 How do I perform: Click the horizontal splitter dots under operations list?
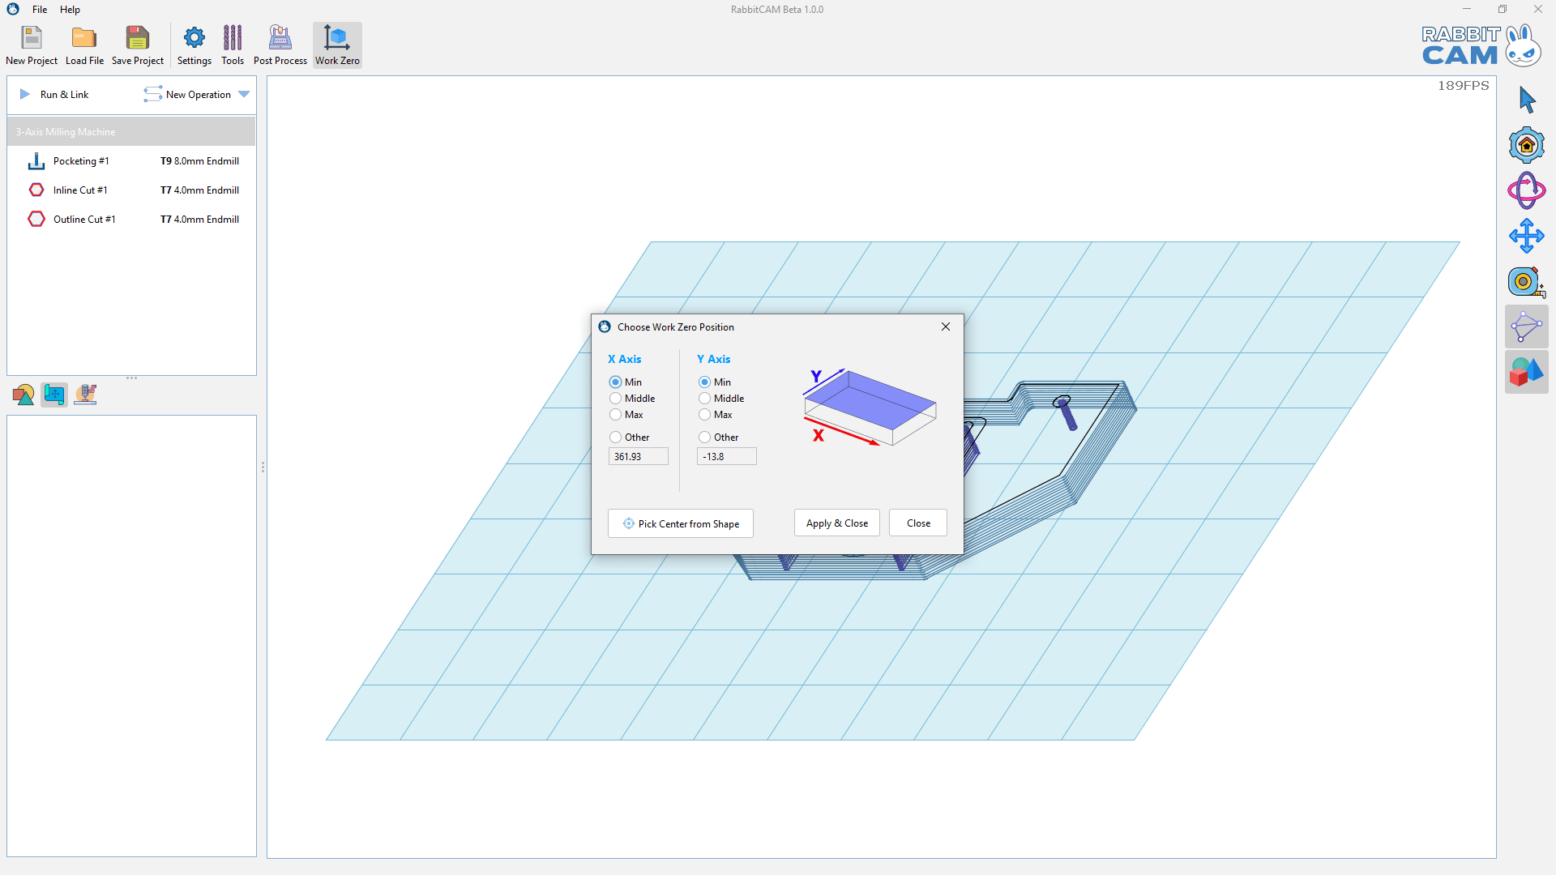(x=131, y=378)
